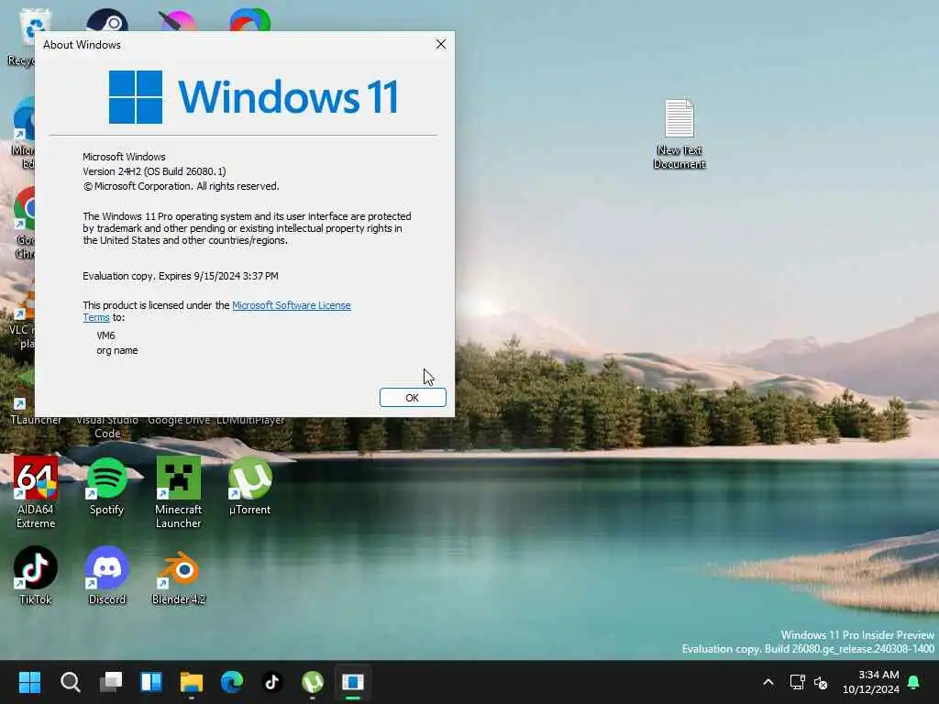Open taskbar Search

coord(70,682)
